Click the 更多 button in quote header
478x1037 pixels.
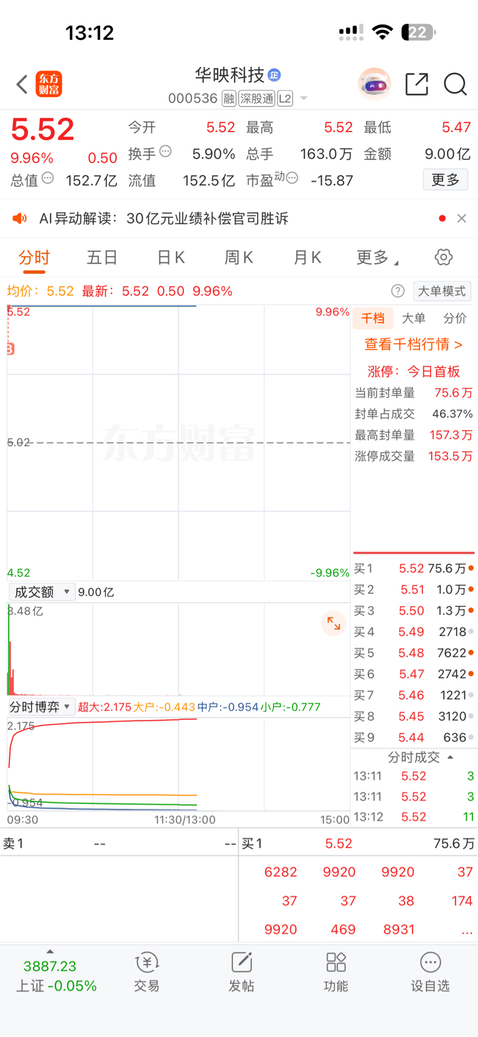[446, 180]
